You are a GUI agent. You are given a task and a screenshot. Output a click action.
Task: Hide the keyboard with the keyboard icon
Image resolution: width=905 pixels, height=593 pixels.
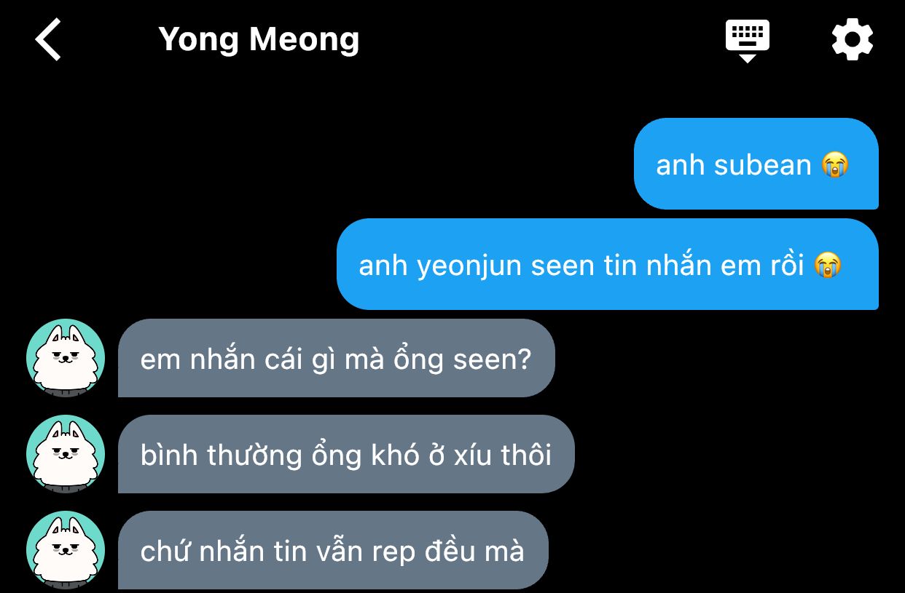click(747, 41)
